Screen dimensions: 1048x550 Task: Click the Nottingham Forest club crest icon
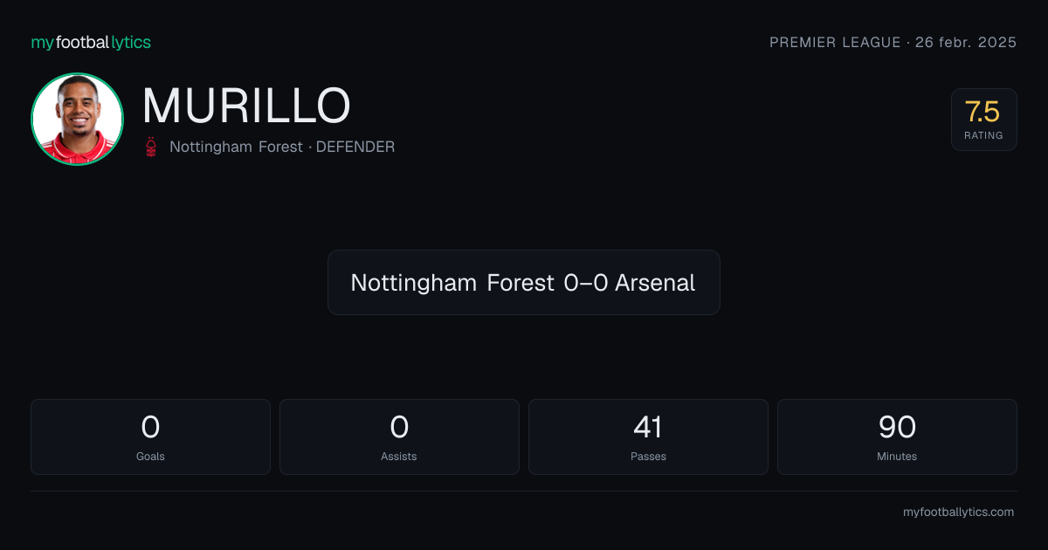152,147
